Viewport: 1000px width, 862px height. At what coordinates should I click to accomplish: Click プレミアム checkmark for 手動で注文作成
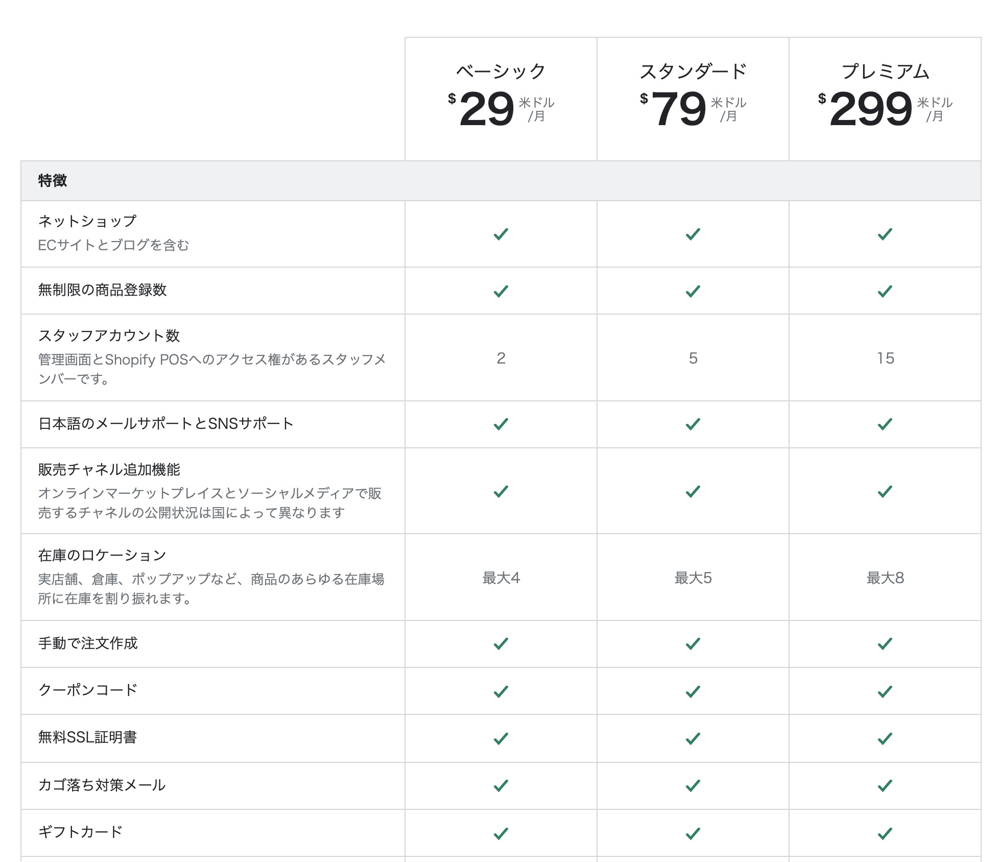885,643
